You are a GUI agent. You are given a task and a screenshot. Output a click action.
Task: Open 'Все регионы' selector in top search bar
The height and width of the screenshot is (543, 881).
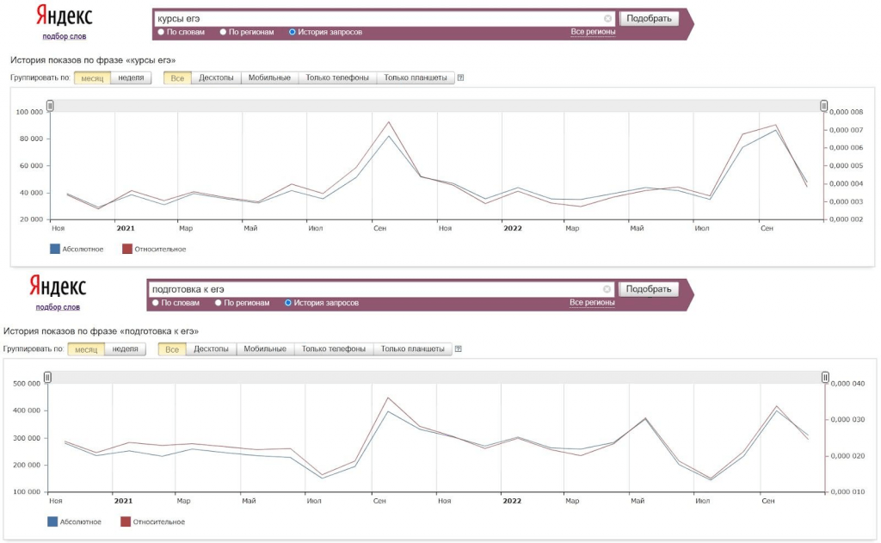[x=593, y=32]
